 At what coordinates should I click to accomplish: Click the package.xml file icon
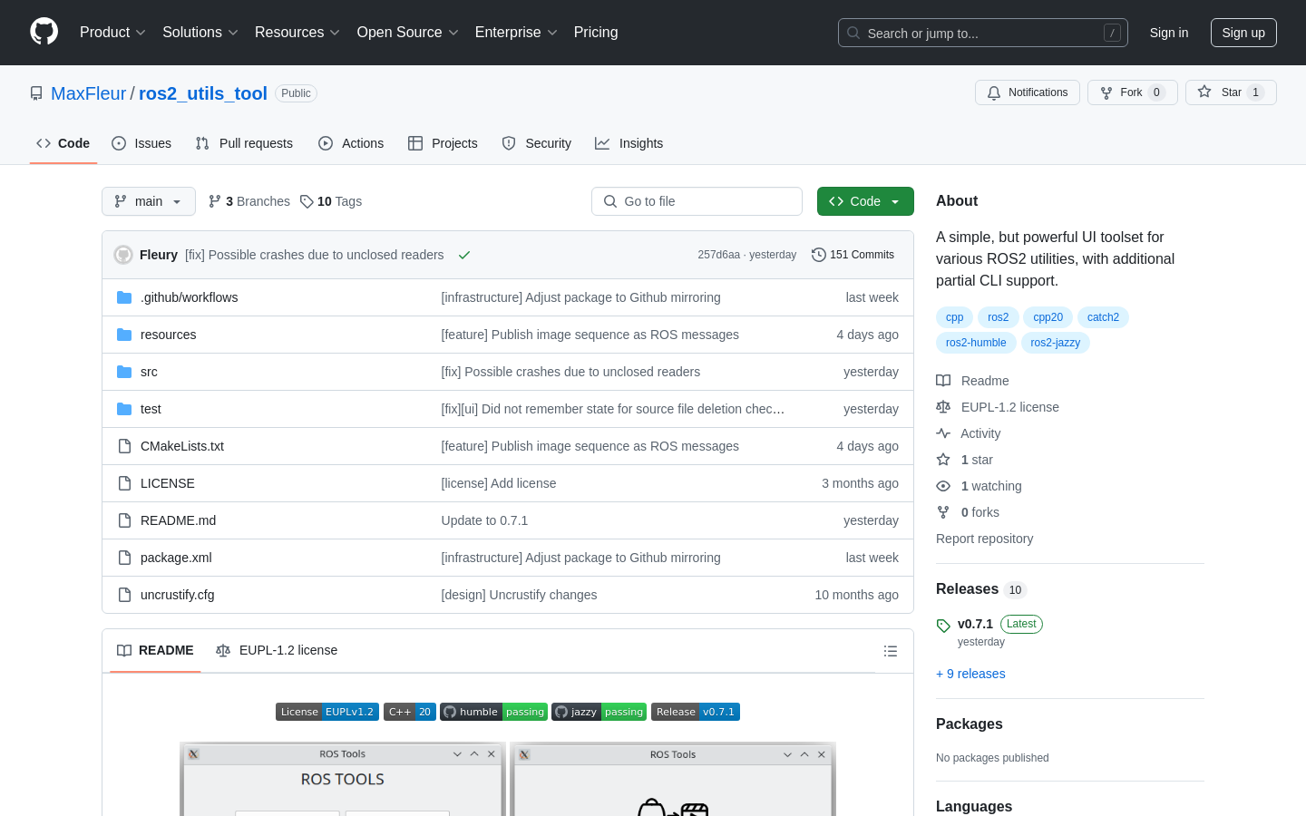pos(124,558)
